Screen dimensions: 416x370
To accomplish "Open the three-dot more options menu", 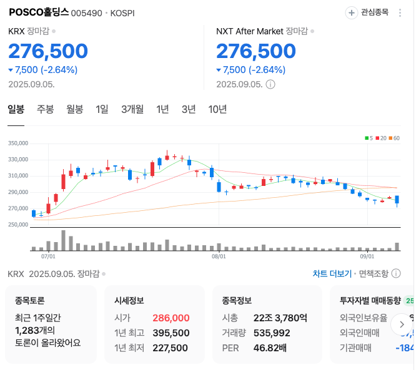I will point(400,12).
